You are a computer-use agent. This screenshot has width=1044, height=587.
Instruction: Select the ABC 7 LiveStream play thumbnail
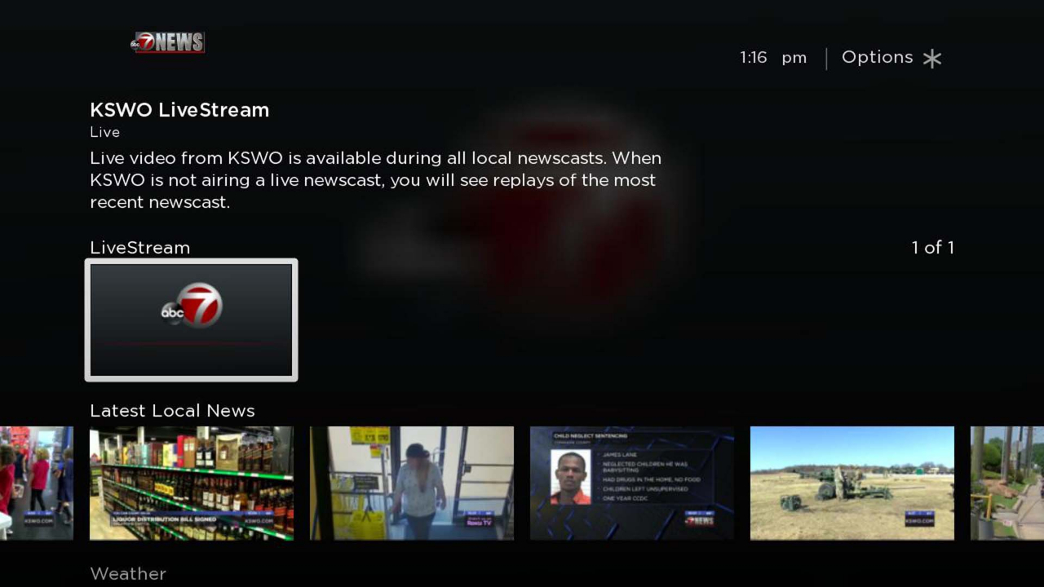191,320
